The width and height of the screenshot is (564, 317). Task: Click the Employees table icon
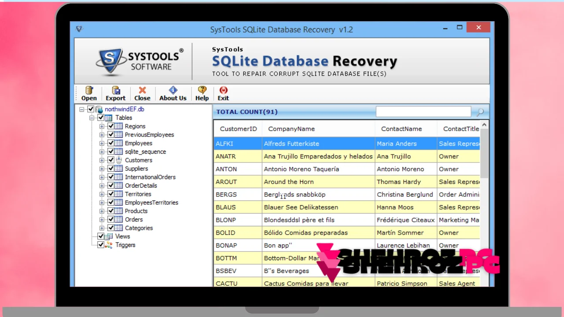point(119,143)
